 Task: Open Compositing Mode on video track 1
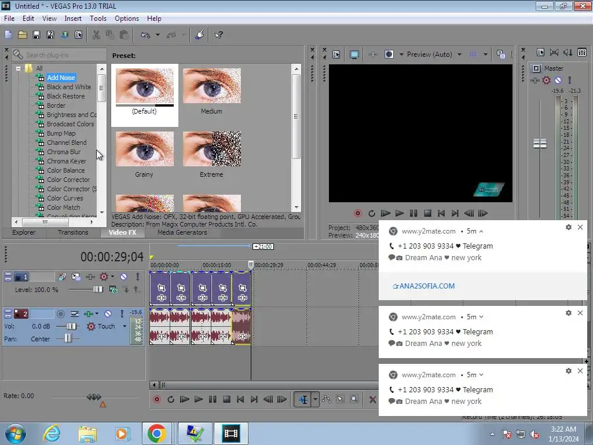tap(113, 290)
